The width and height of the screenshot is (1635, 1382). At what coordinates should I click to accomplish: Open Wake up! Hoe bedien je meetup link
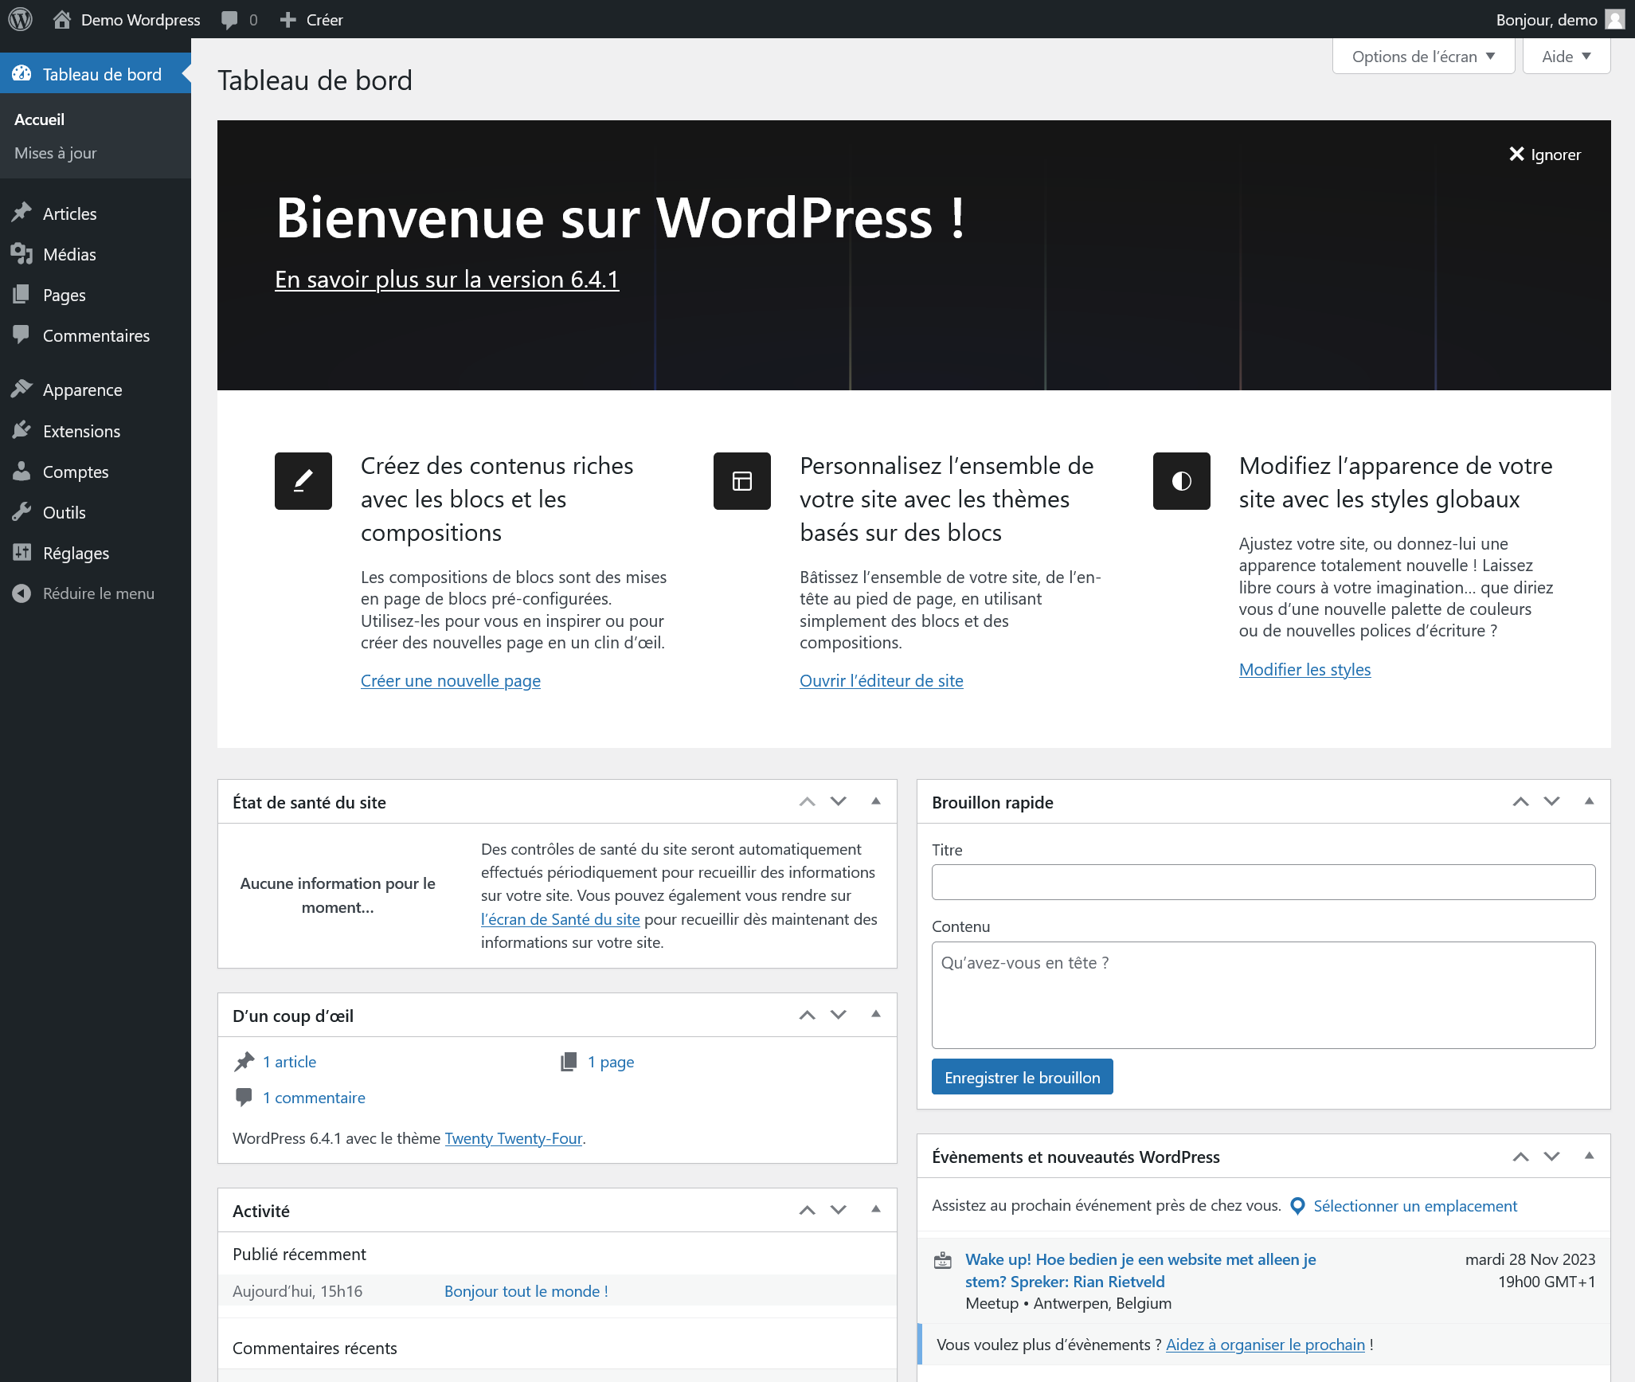point(1140,1270)
